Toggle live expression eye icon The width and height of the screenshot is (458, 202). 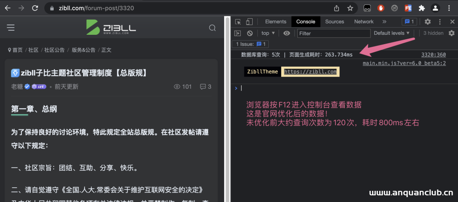[x=287, y=33]
